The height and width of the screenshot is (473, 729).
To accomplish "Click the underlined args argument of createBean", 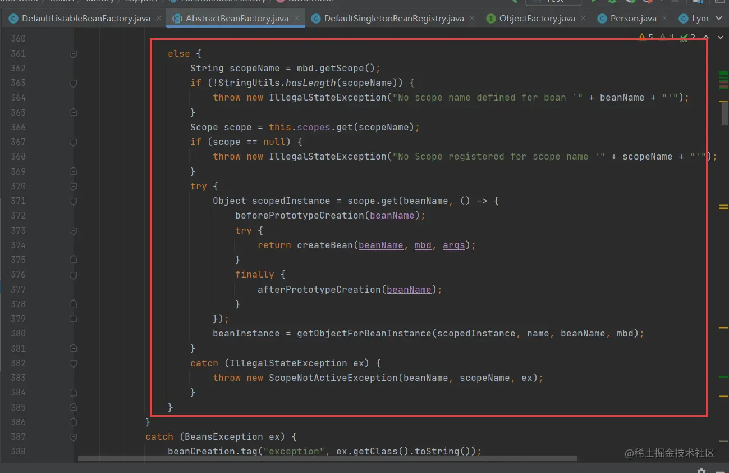I will pos(454,245).
